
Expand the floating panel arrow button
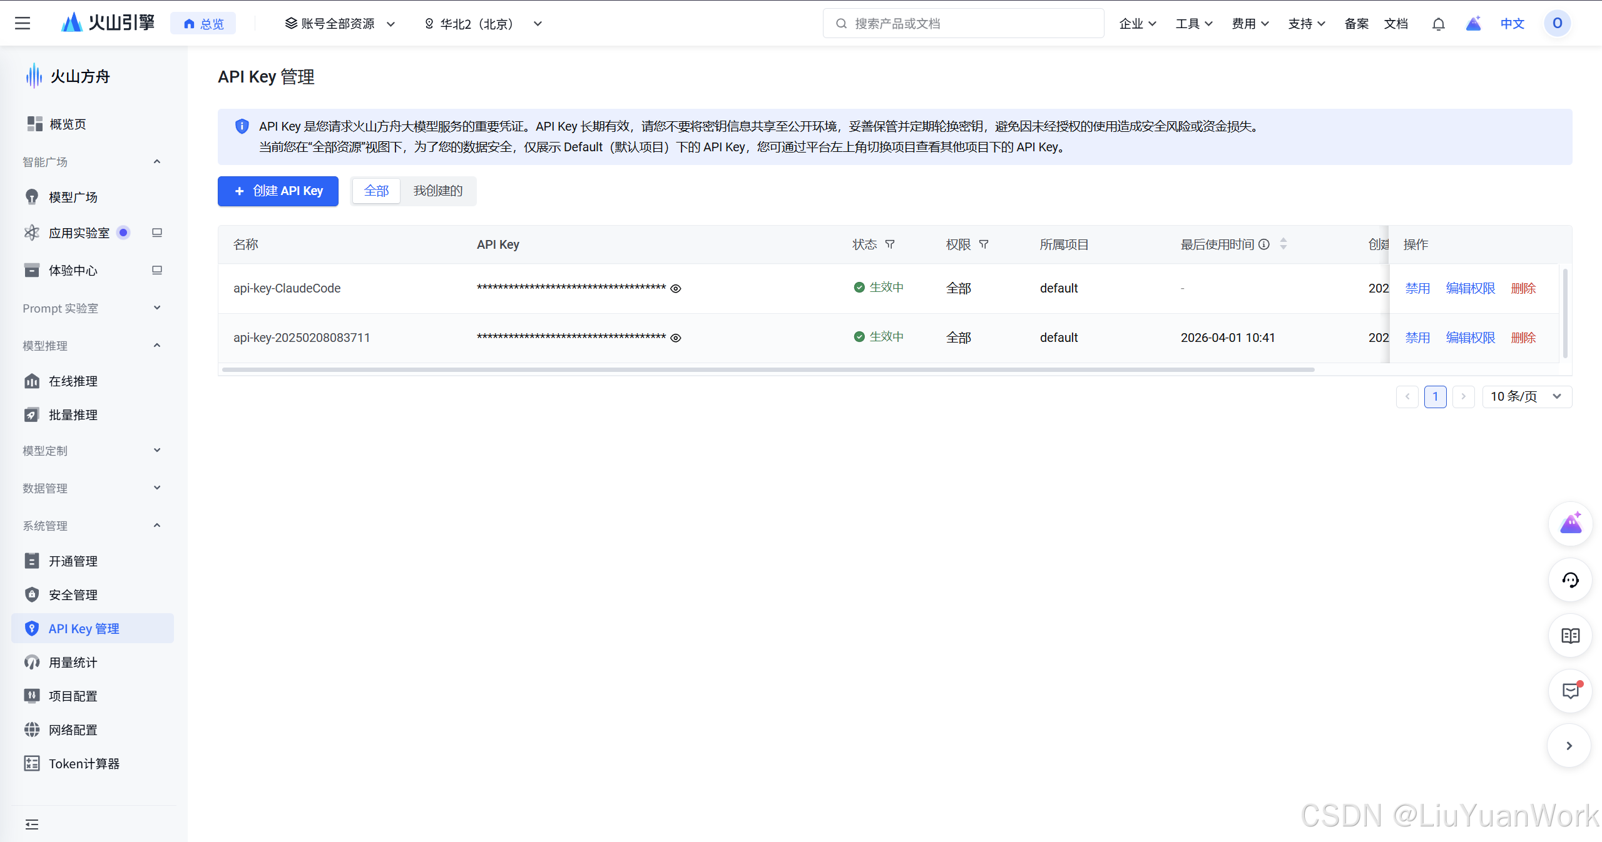pyautogui.click(x=1569, y=746)
